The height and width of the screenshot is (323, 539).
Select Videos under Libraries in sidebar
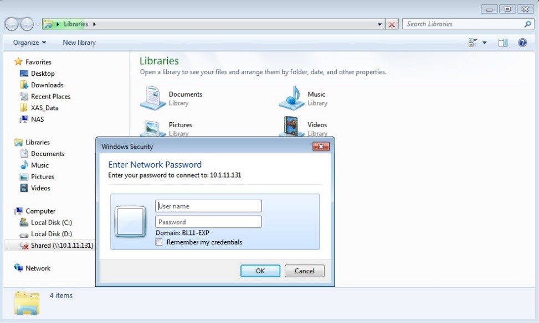coord(40,188)
